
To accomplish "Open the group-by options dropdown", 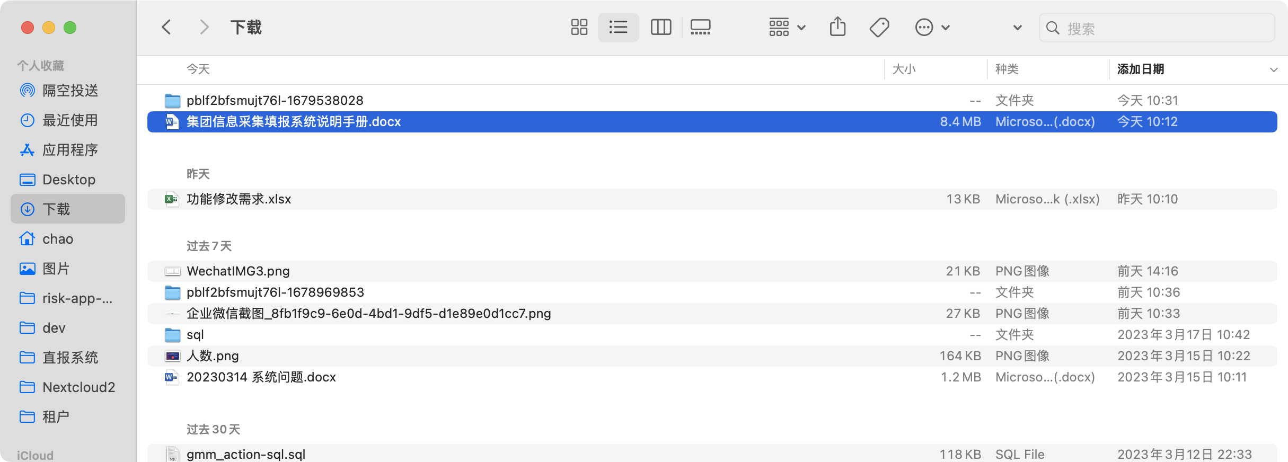I will pyautogui.click(x=787, y=28).
